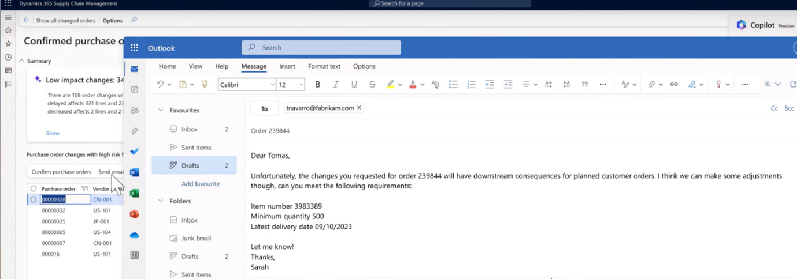Click Confirm purchase orders button
Viewport: 797px width, 279px height.
61,172
